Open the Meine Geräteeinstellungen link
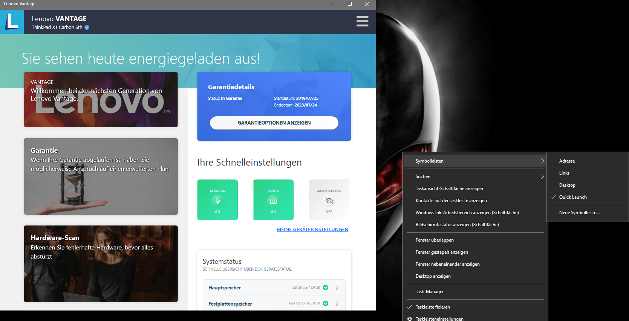Screen dimensions: 629x321 point(312,229)
